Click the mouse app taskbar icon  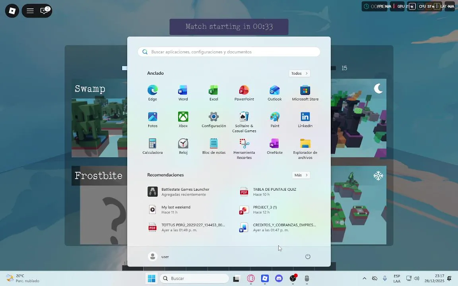(307, 278)
